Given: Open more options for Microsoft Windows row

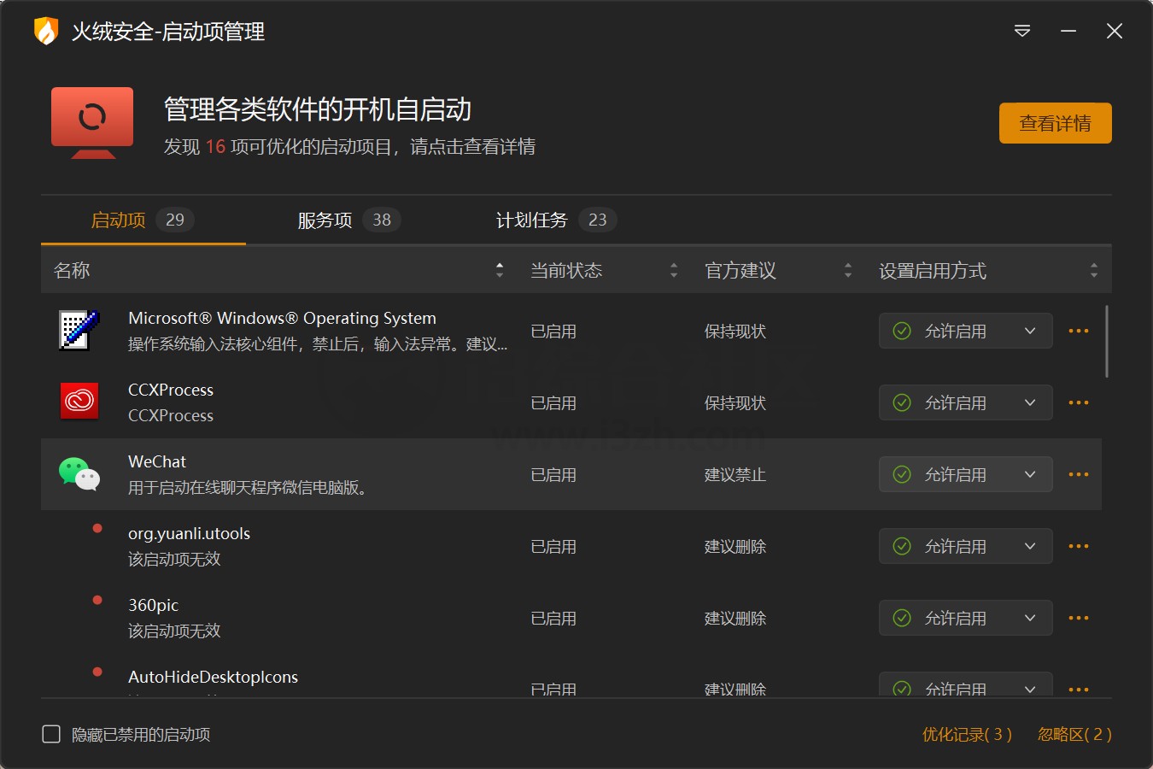Looking at the screenshot, I should (x=1079, y=331).
